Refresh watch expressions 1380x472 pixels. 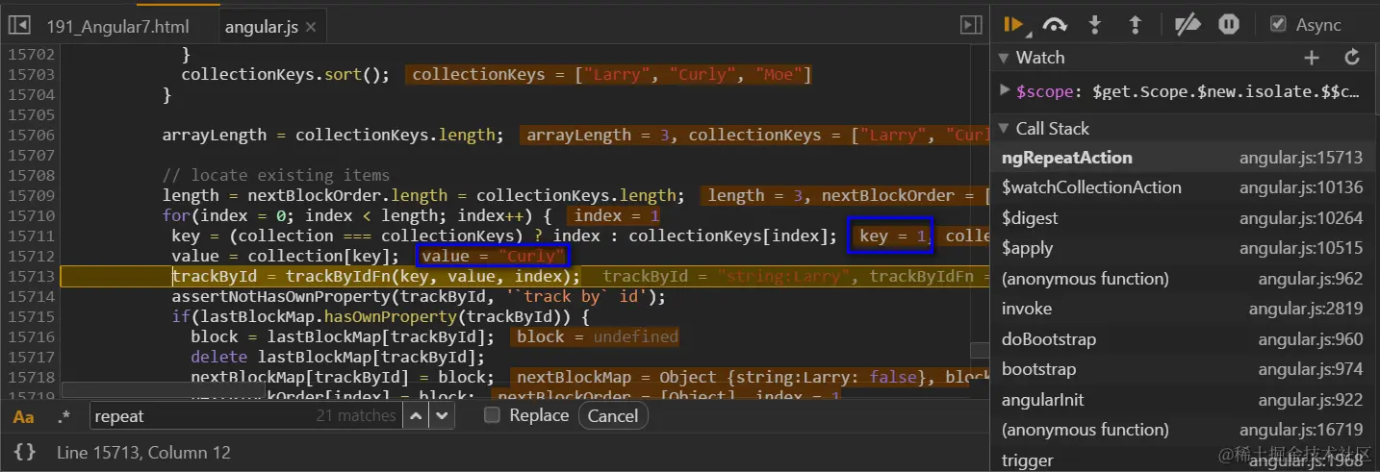coord(1352,58)
